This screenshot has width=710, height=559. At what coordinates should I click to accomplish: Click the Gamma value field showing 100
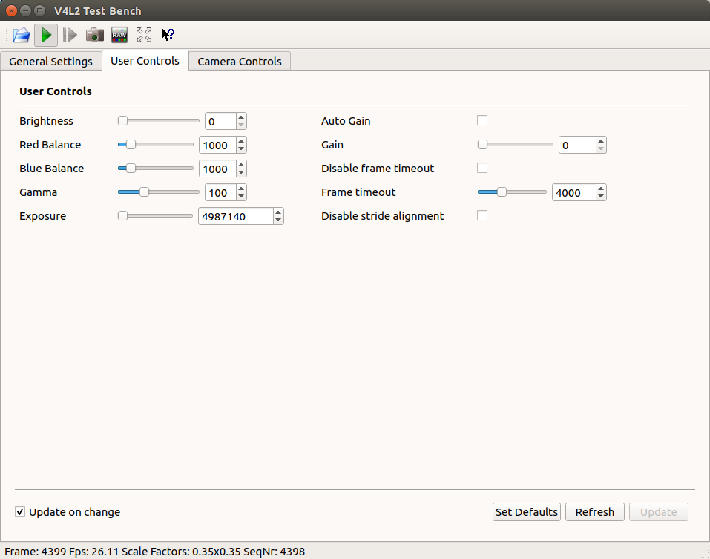(220, 192)
